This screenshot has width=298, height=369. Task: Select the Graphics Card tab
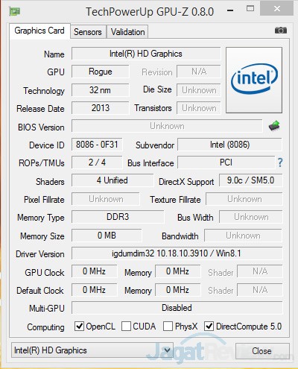click(x=39, y=31)
